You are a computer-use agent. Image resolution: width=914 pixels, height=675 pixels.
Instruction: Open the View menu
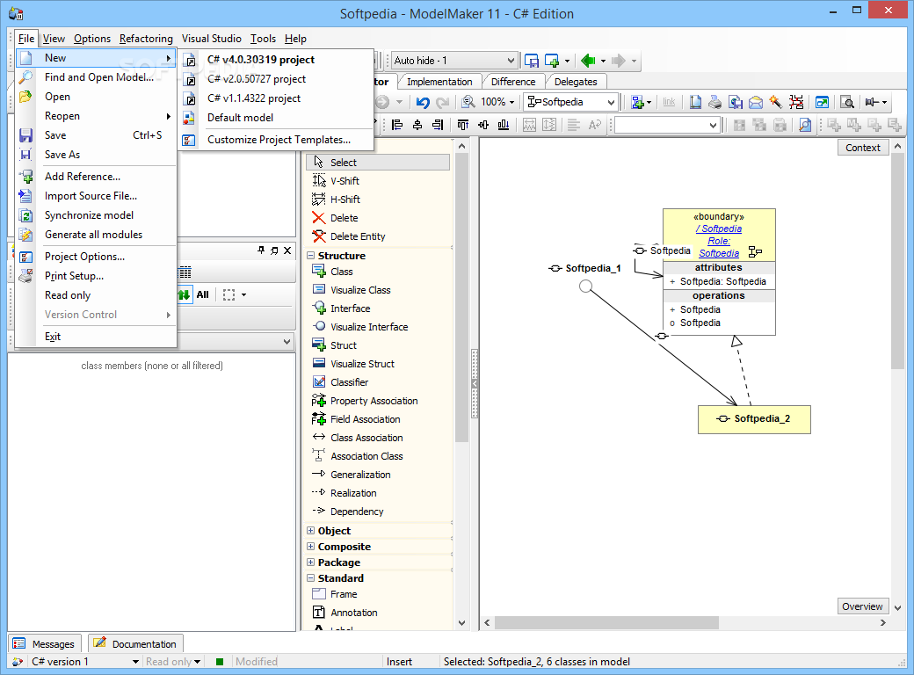[x=54, y=39]
